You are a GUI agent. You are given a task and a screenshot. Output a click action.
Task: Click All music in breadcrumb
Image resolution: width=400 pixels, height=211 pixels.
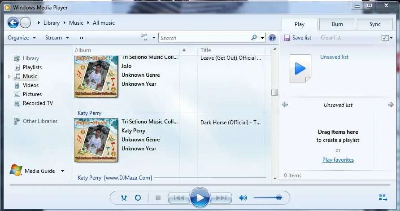[104, 23]
